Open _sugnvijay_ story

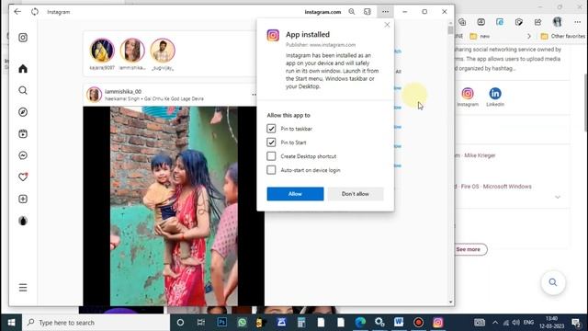click(163, 51)
